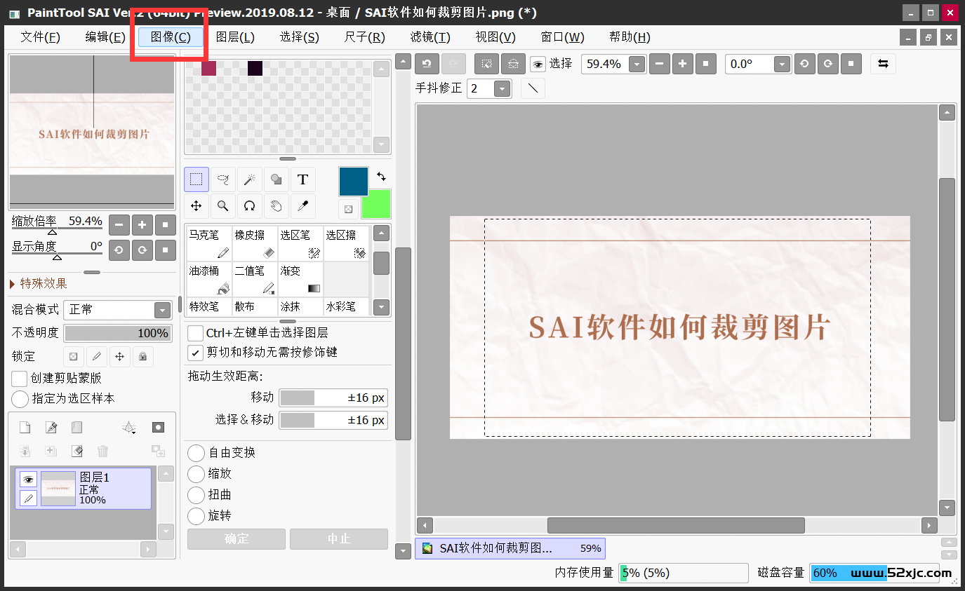Open the 滤镜(T) menu
Viewport: 965px width, 591px height.
coord(430,37)
